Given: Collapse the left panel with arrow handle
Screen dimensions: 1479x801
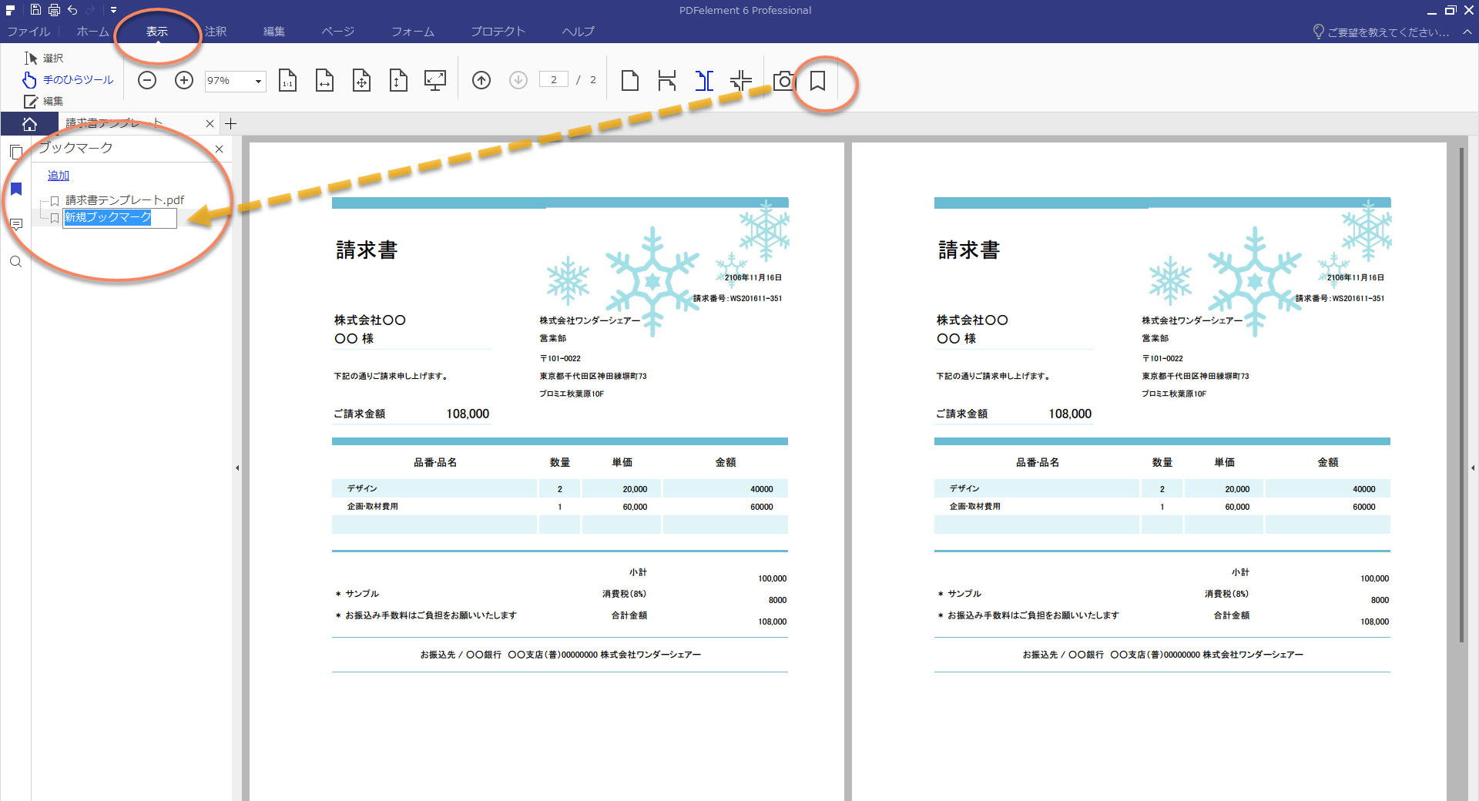Looking at the screenshot, I should (x=237, y=468).
